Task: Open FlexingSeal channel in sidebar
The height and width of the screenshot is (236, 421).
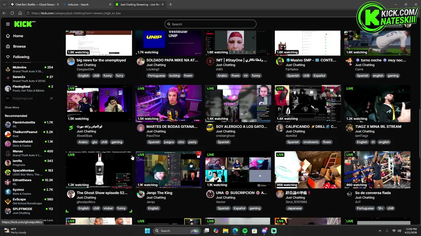Action: point(29,88)
